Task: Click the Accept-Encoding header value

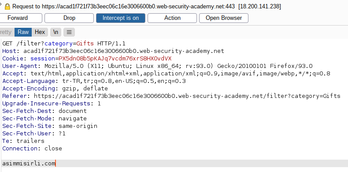Action: coord(85,89)
